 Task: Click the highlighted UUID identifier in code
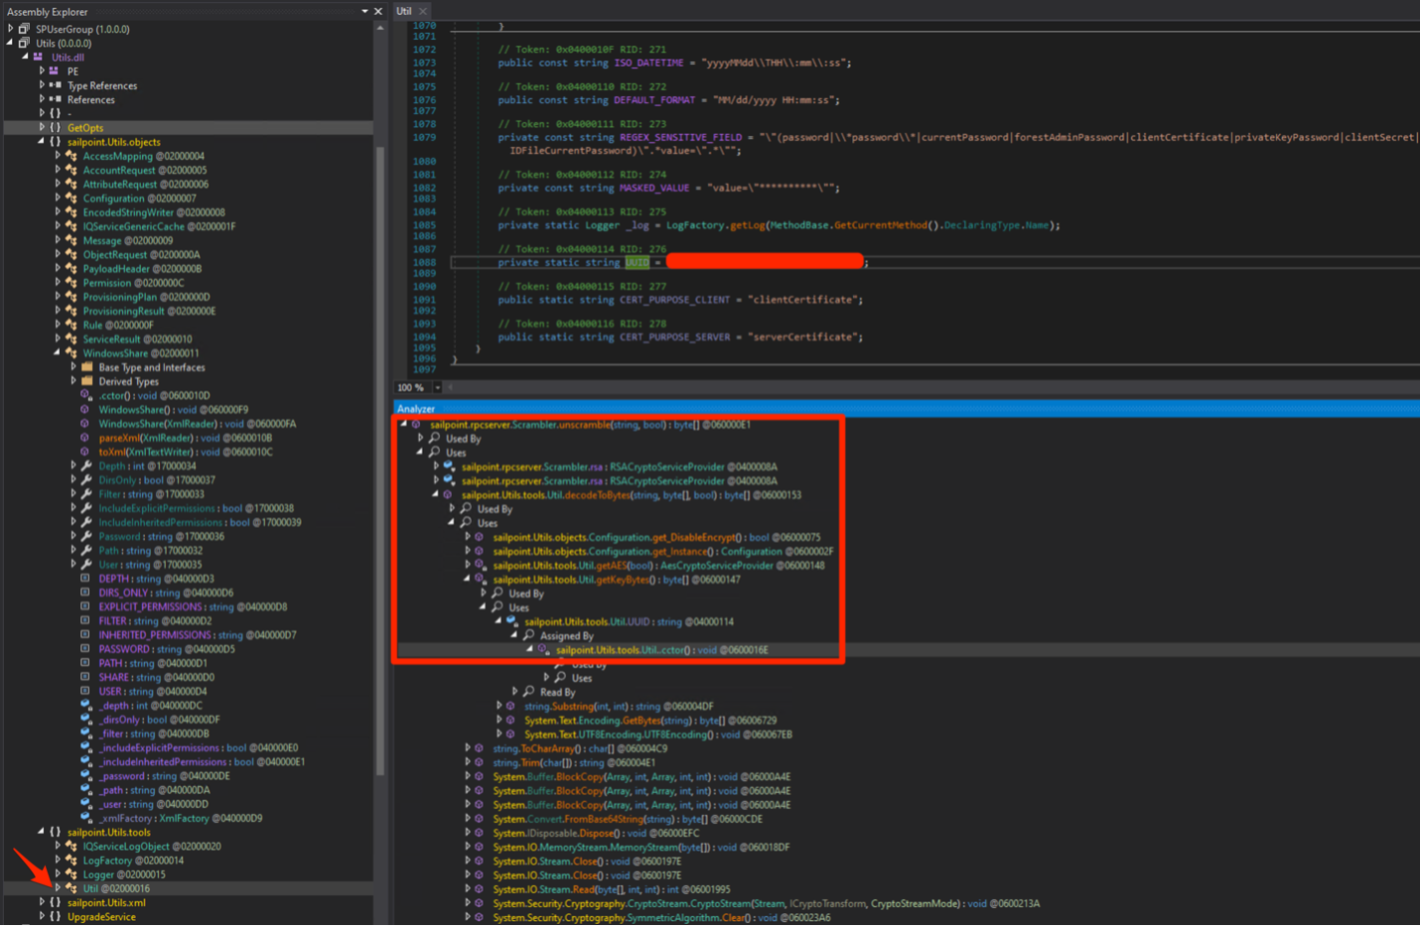tap(637, 263)
